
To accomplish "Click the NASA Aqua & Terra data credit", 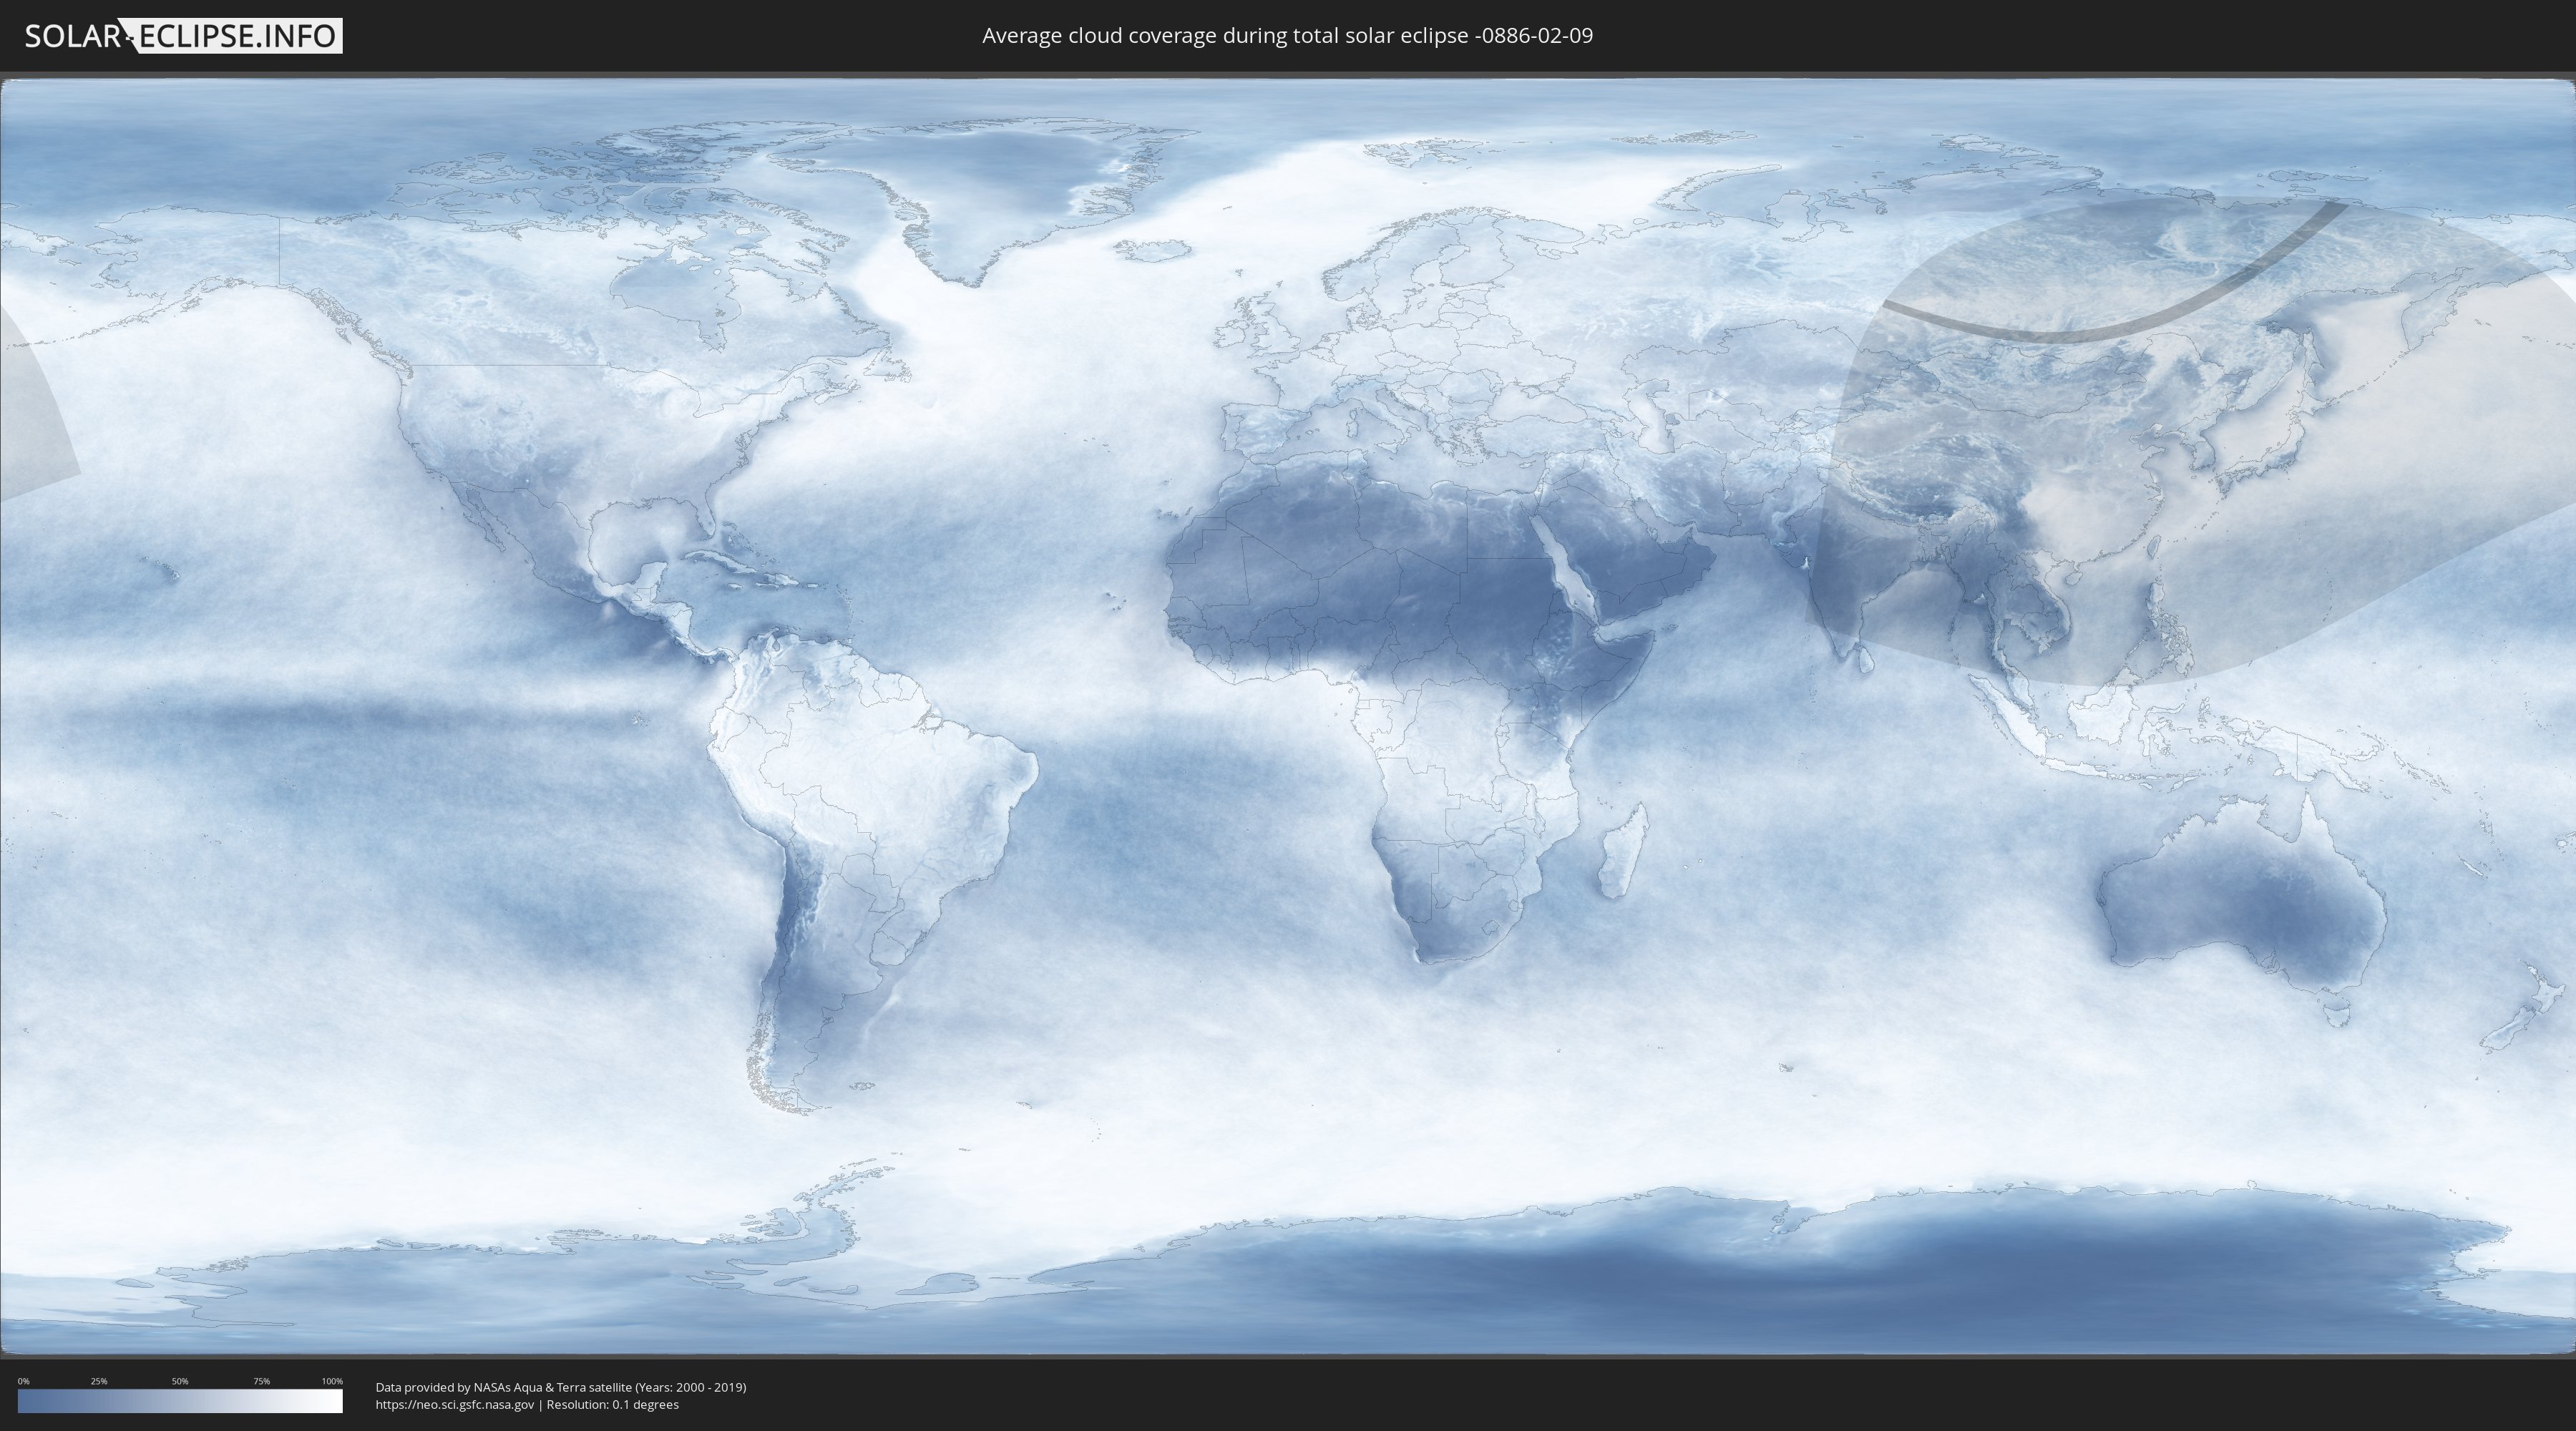I will coord(560,1387).
